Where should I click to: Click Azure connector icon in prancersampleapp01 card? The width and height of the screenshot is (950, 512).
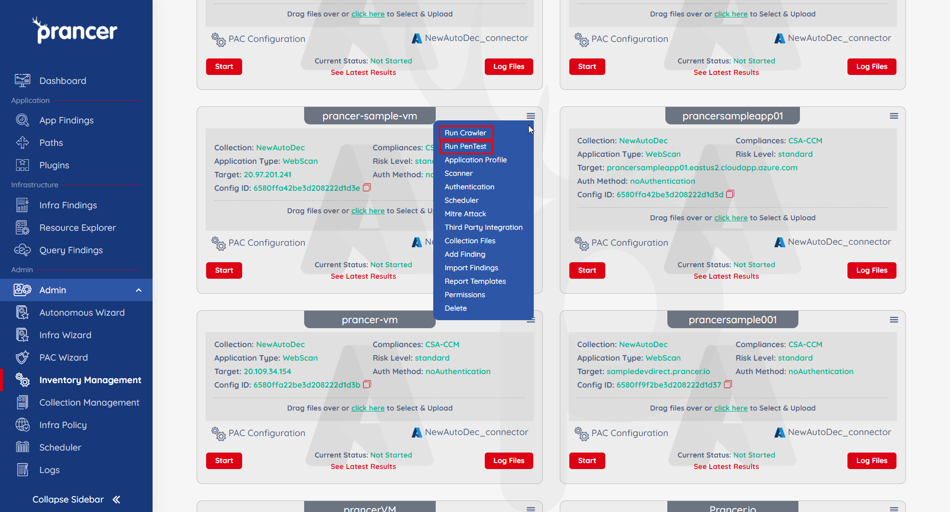(779, 242)
